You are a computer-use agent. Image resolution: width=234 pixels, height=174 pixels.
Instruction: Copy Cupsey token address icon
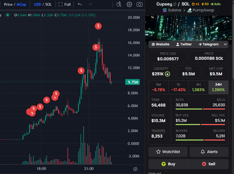tap(175, 4)
